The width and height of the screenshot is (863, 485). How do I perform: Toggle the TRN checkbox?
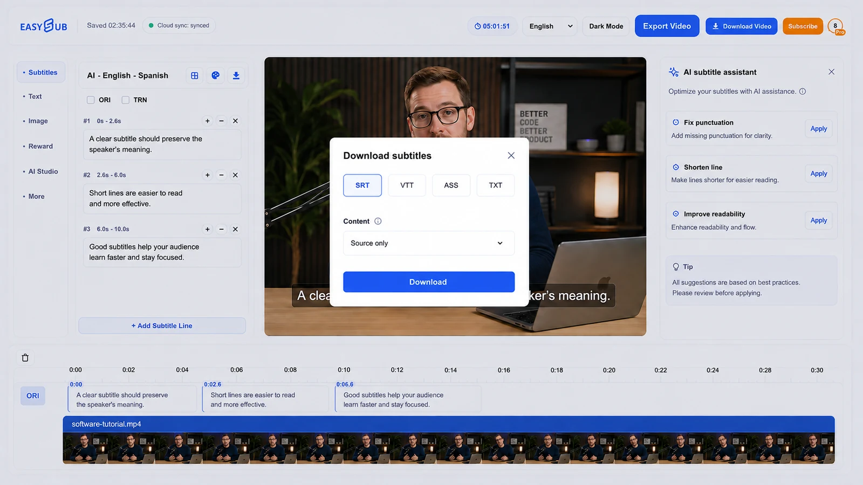[126, 100]
